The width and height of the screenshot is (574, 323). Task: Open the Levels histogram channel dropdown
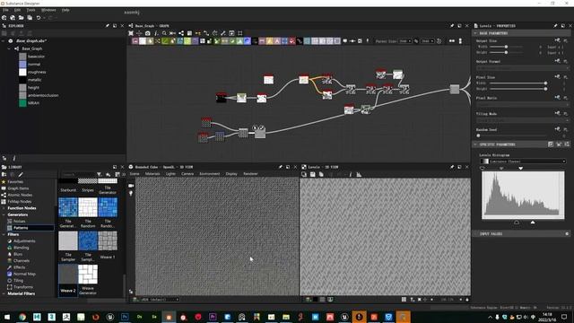tap(523, 161)
